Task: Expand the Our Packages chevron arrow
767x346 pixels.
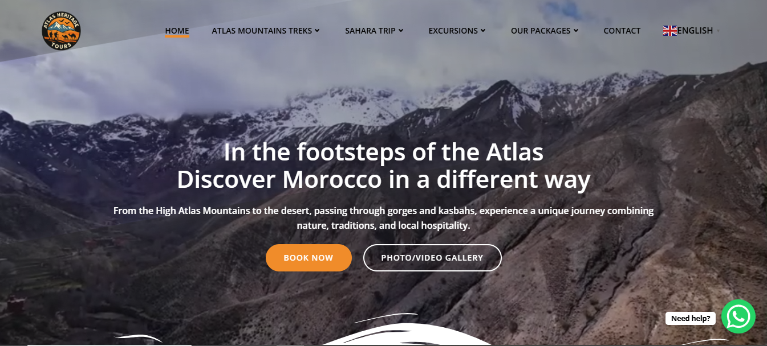Action: (x=576, y=31)
